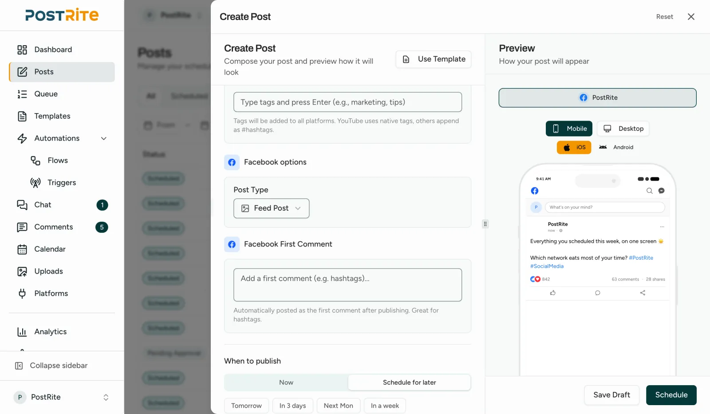Click the Analytics bar chart icon
This screenshot has width=710, height=414.
(22, 332)
